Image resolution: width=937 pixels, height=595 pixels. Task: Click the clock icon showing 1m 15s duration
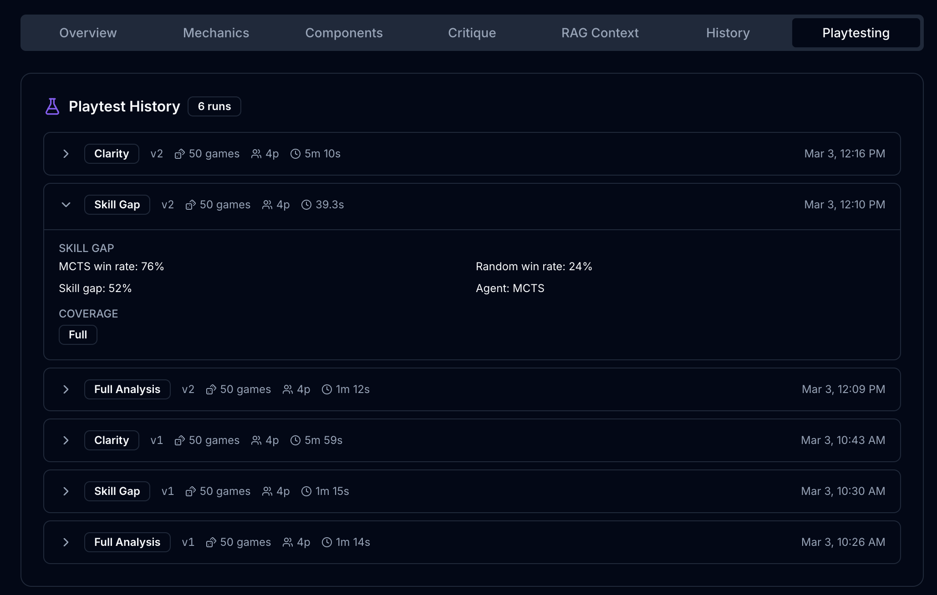click(306, 491)
